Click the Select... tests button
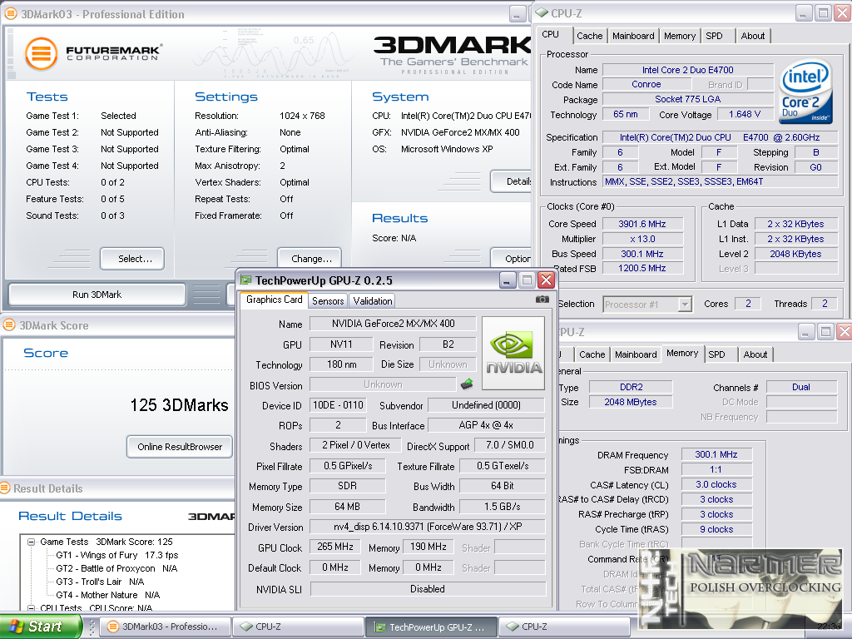This screenshot has width=852, height=639. pyautogui.click(x=132, y=259)
